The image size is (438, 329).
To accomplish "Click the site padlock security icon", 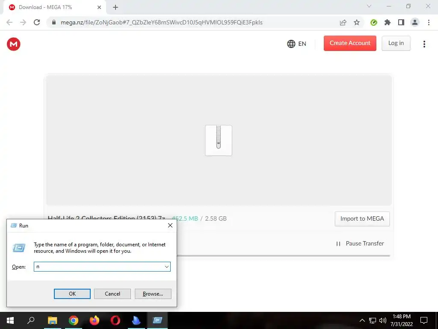I will pos(54,22).
